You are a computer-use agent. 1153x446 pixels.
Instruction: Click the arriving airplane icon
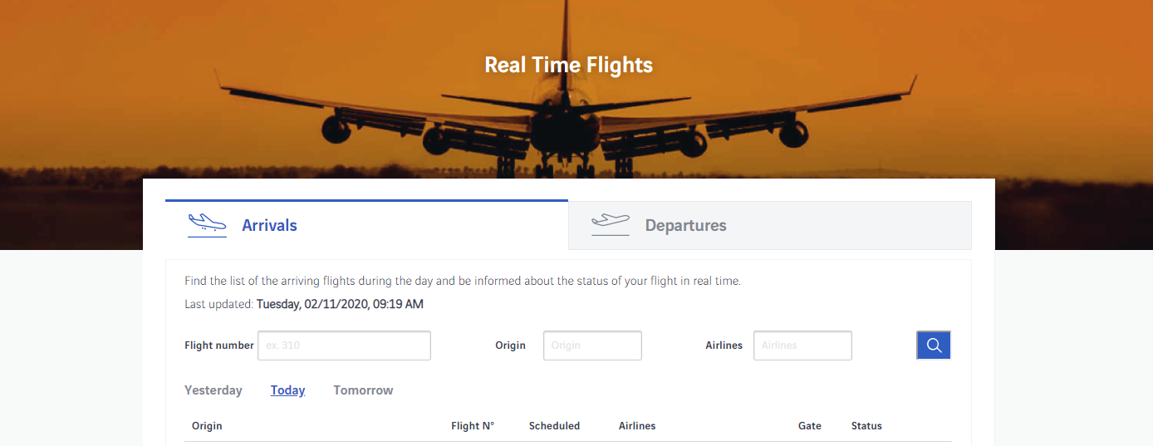point(207,224)
